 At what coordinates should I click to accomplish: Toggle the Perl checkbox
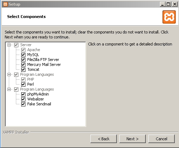[x=23, y=85]
